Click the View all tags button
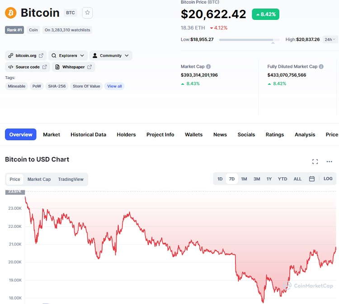339x304 pixels. (114, 86)
